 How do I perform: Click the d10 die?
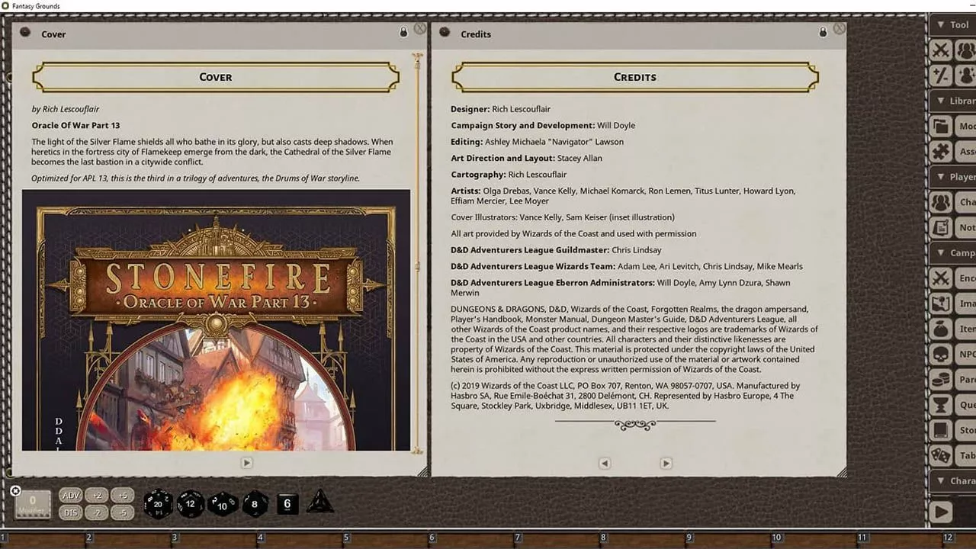pos(223,504)
